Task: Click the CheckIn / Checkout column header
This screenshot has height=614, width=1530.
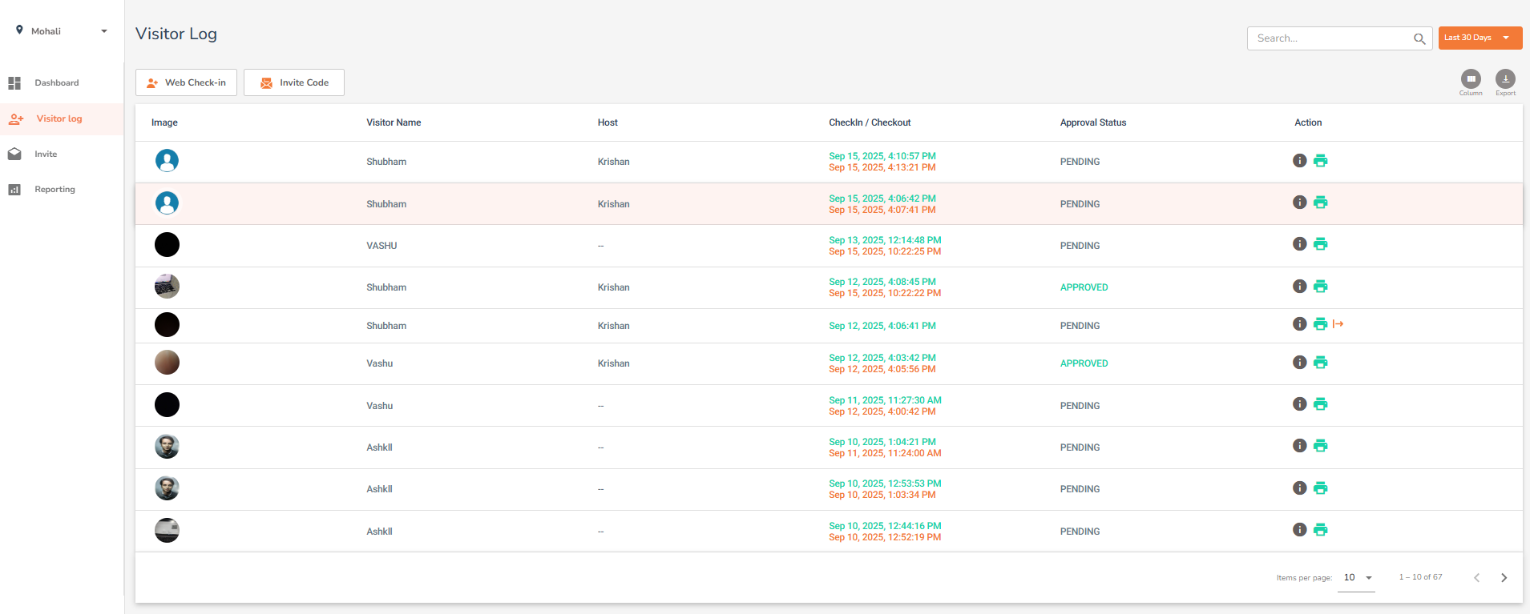Action: pyautogui.click(x=870, y=122)
